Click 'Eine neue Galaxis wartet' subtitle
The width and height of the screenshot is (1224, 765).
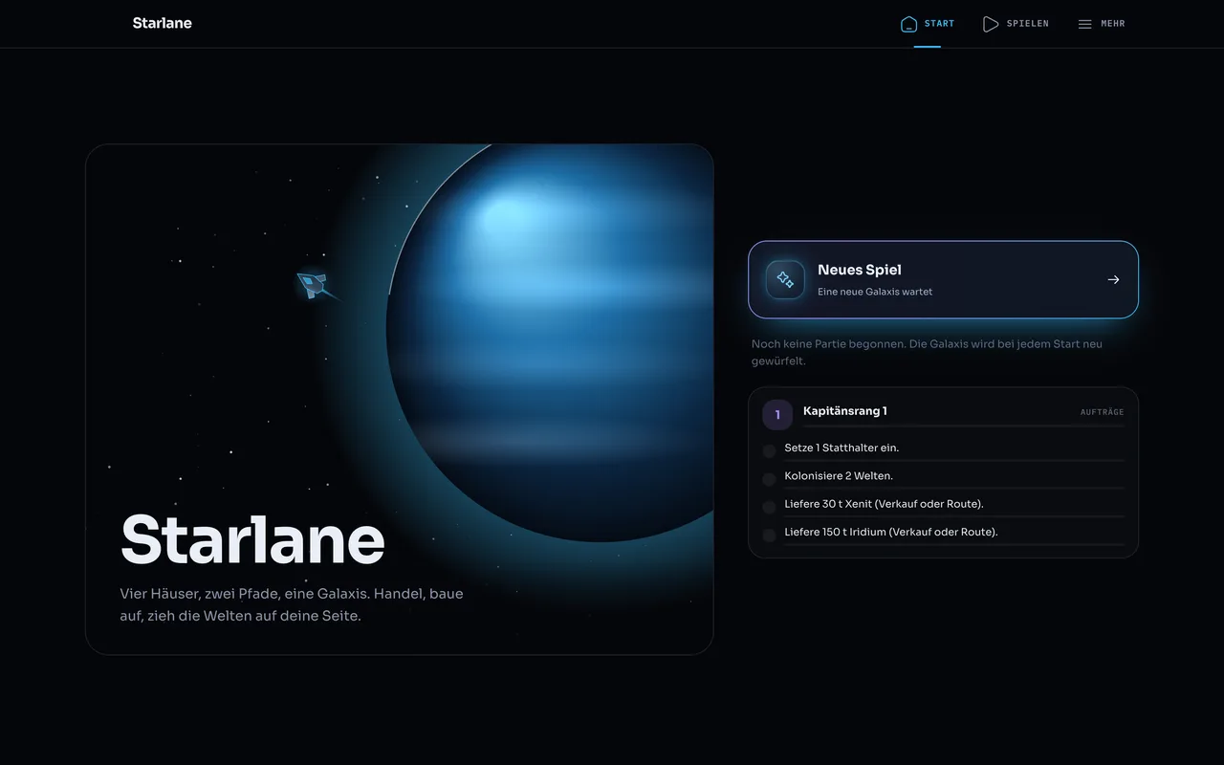click(x=875, y=292)
